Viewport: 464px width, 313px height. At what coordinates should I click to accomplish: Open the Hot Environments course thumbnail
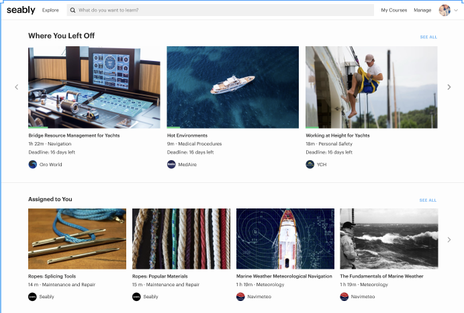click(232, 87)
